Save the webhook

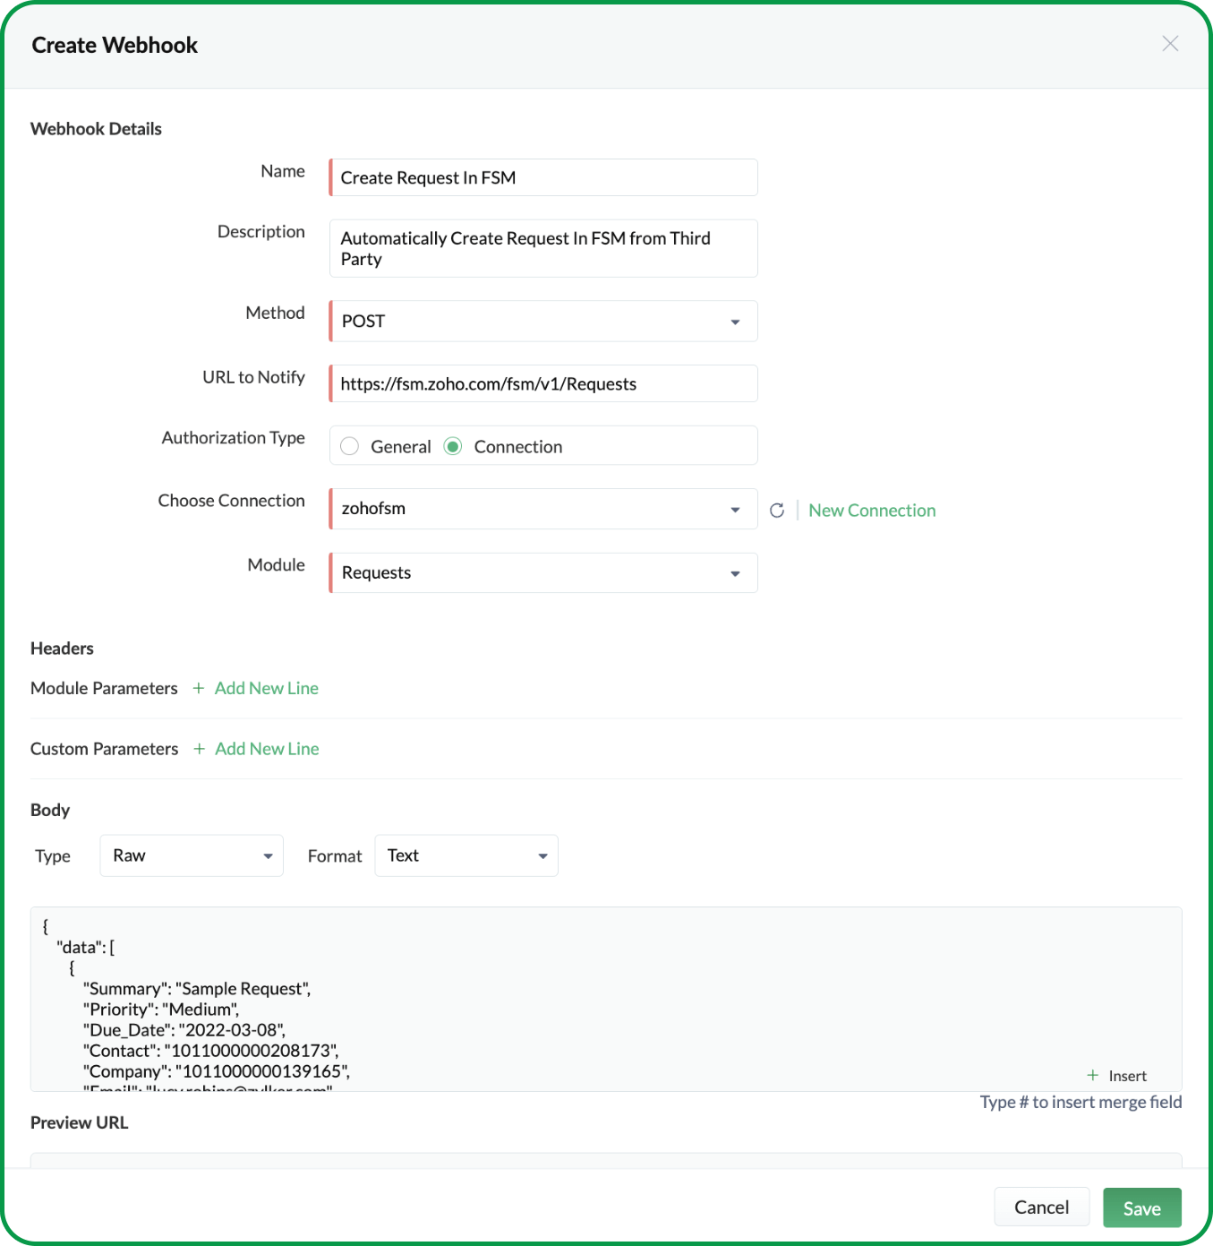pos(1141,1207)
